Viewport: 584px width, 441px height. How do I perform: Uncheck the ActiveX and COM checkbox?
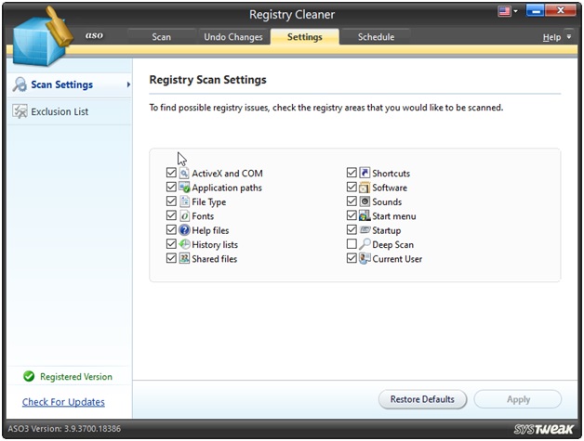(171, 173)
